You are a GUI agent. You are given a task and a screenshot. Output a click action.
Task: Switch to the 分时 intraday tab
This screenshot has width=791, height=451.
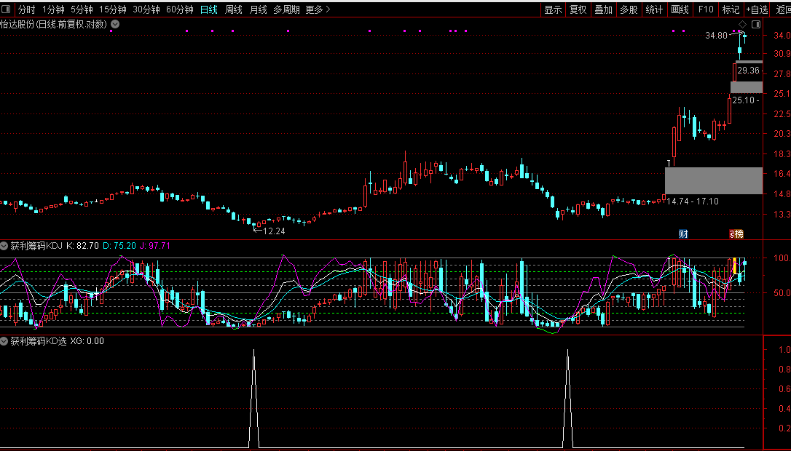coord(27,9)
